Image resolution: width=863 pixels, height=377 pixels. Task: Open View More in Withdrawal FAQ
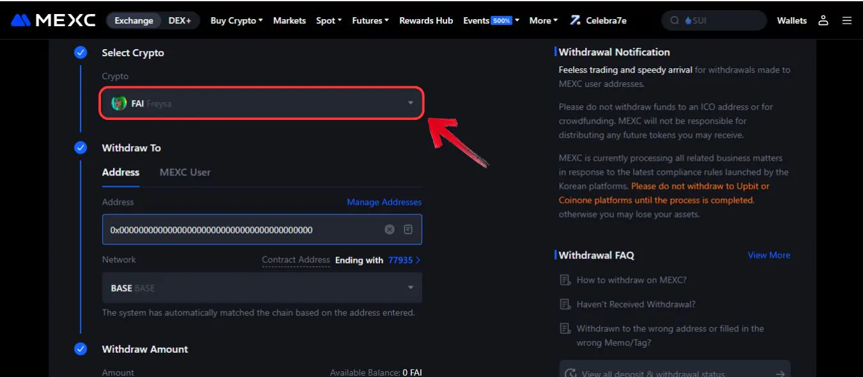click(769, 255)
